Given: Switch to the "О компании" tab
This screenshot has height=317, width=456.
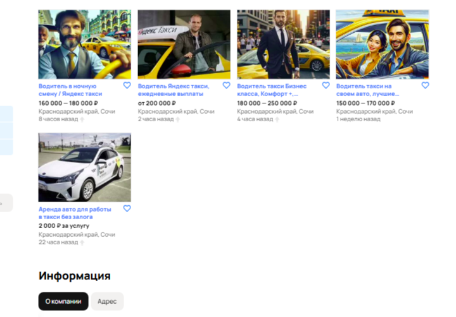Looking at the screenshot, I should tap(63, 301).
